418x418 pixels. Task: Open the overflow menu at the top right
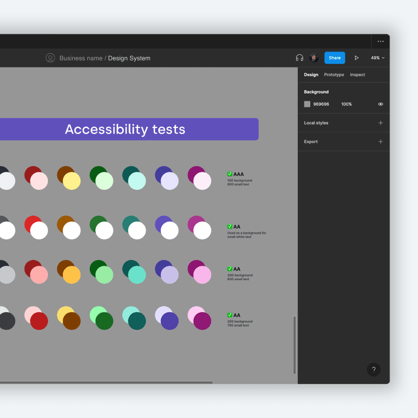tap(380, 41)
